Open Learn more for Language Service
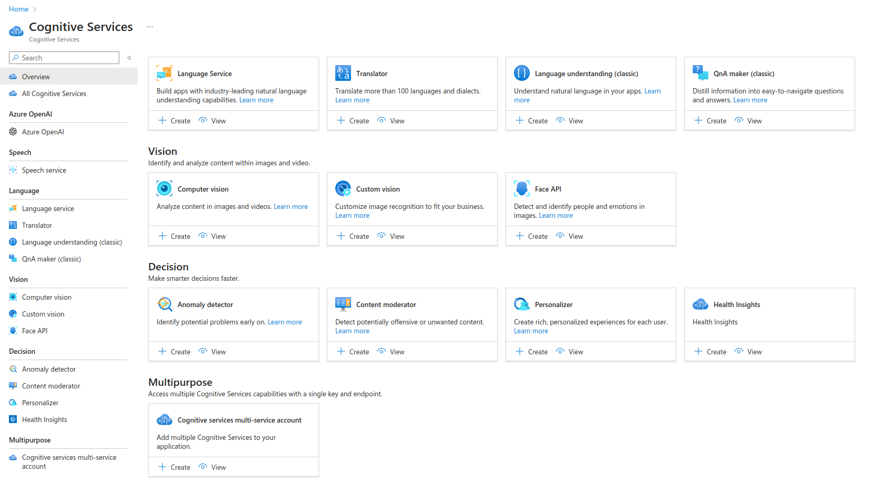This screenshot has height=495, width=875. pos(256,100)
